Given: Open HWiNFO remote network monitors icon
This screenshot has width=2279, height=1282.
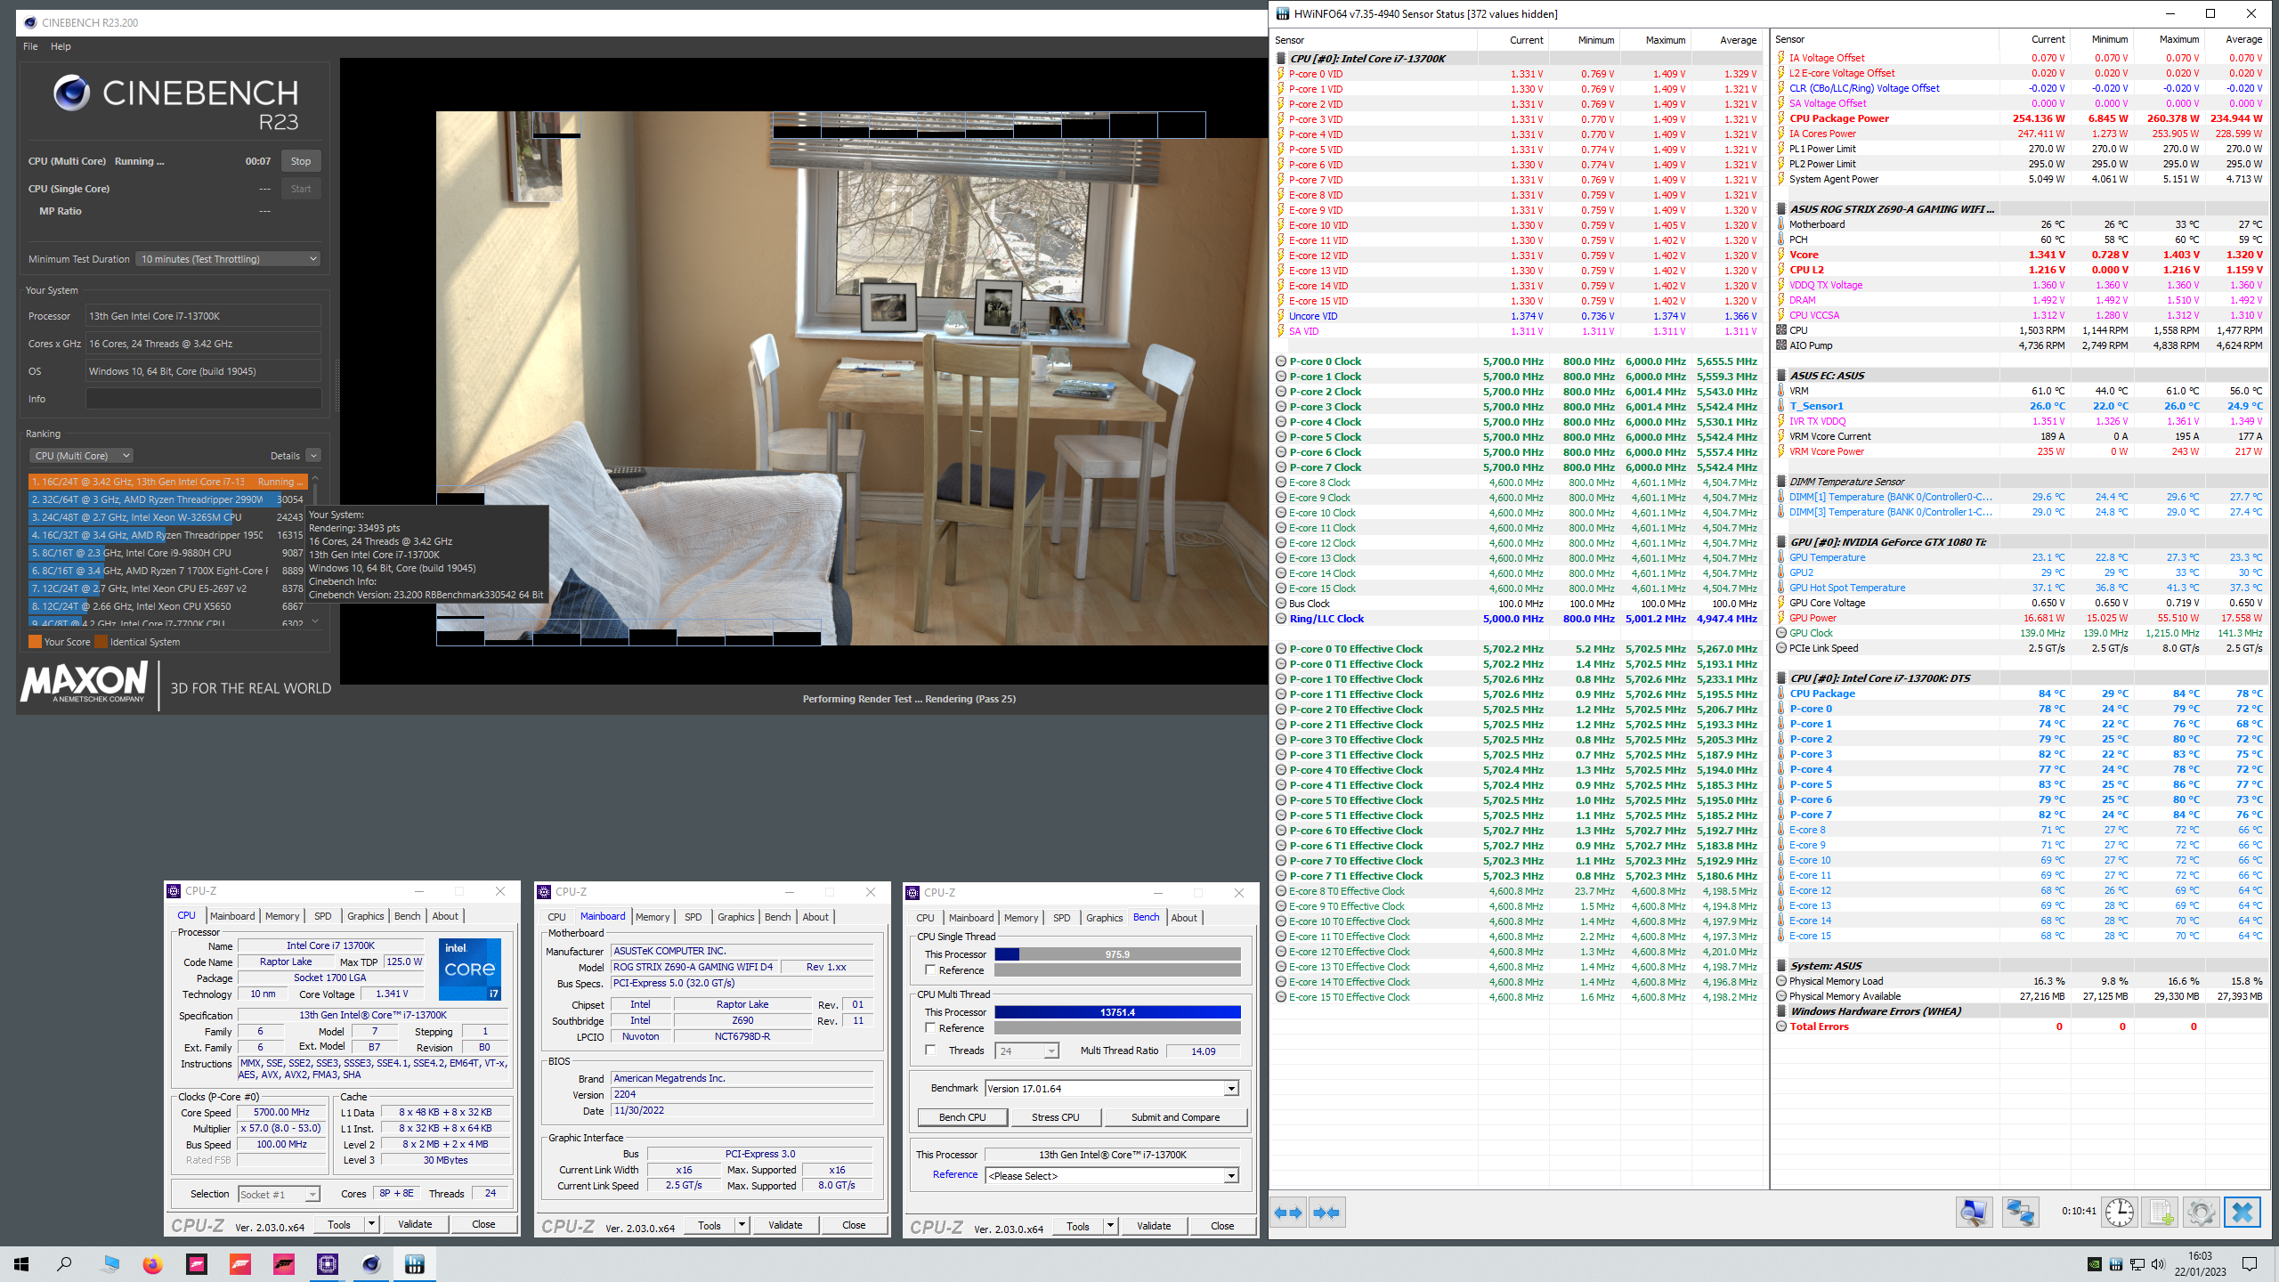Looking at the screenshot, I should [2020, 1213].
